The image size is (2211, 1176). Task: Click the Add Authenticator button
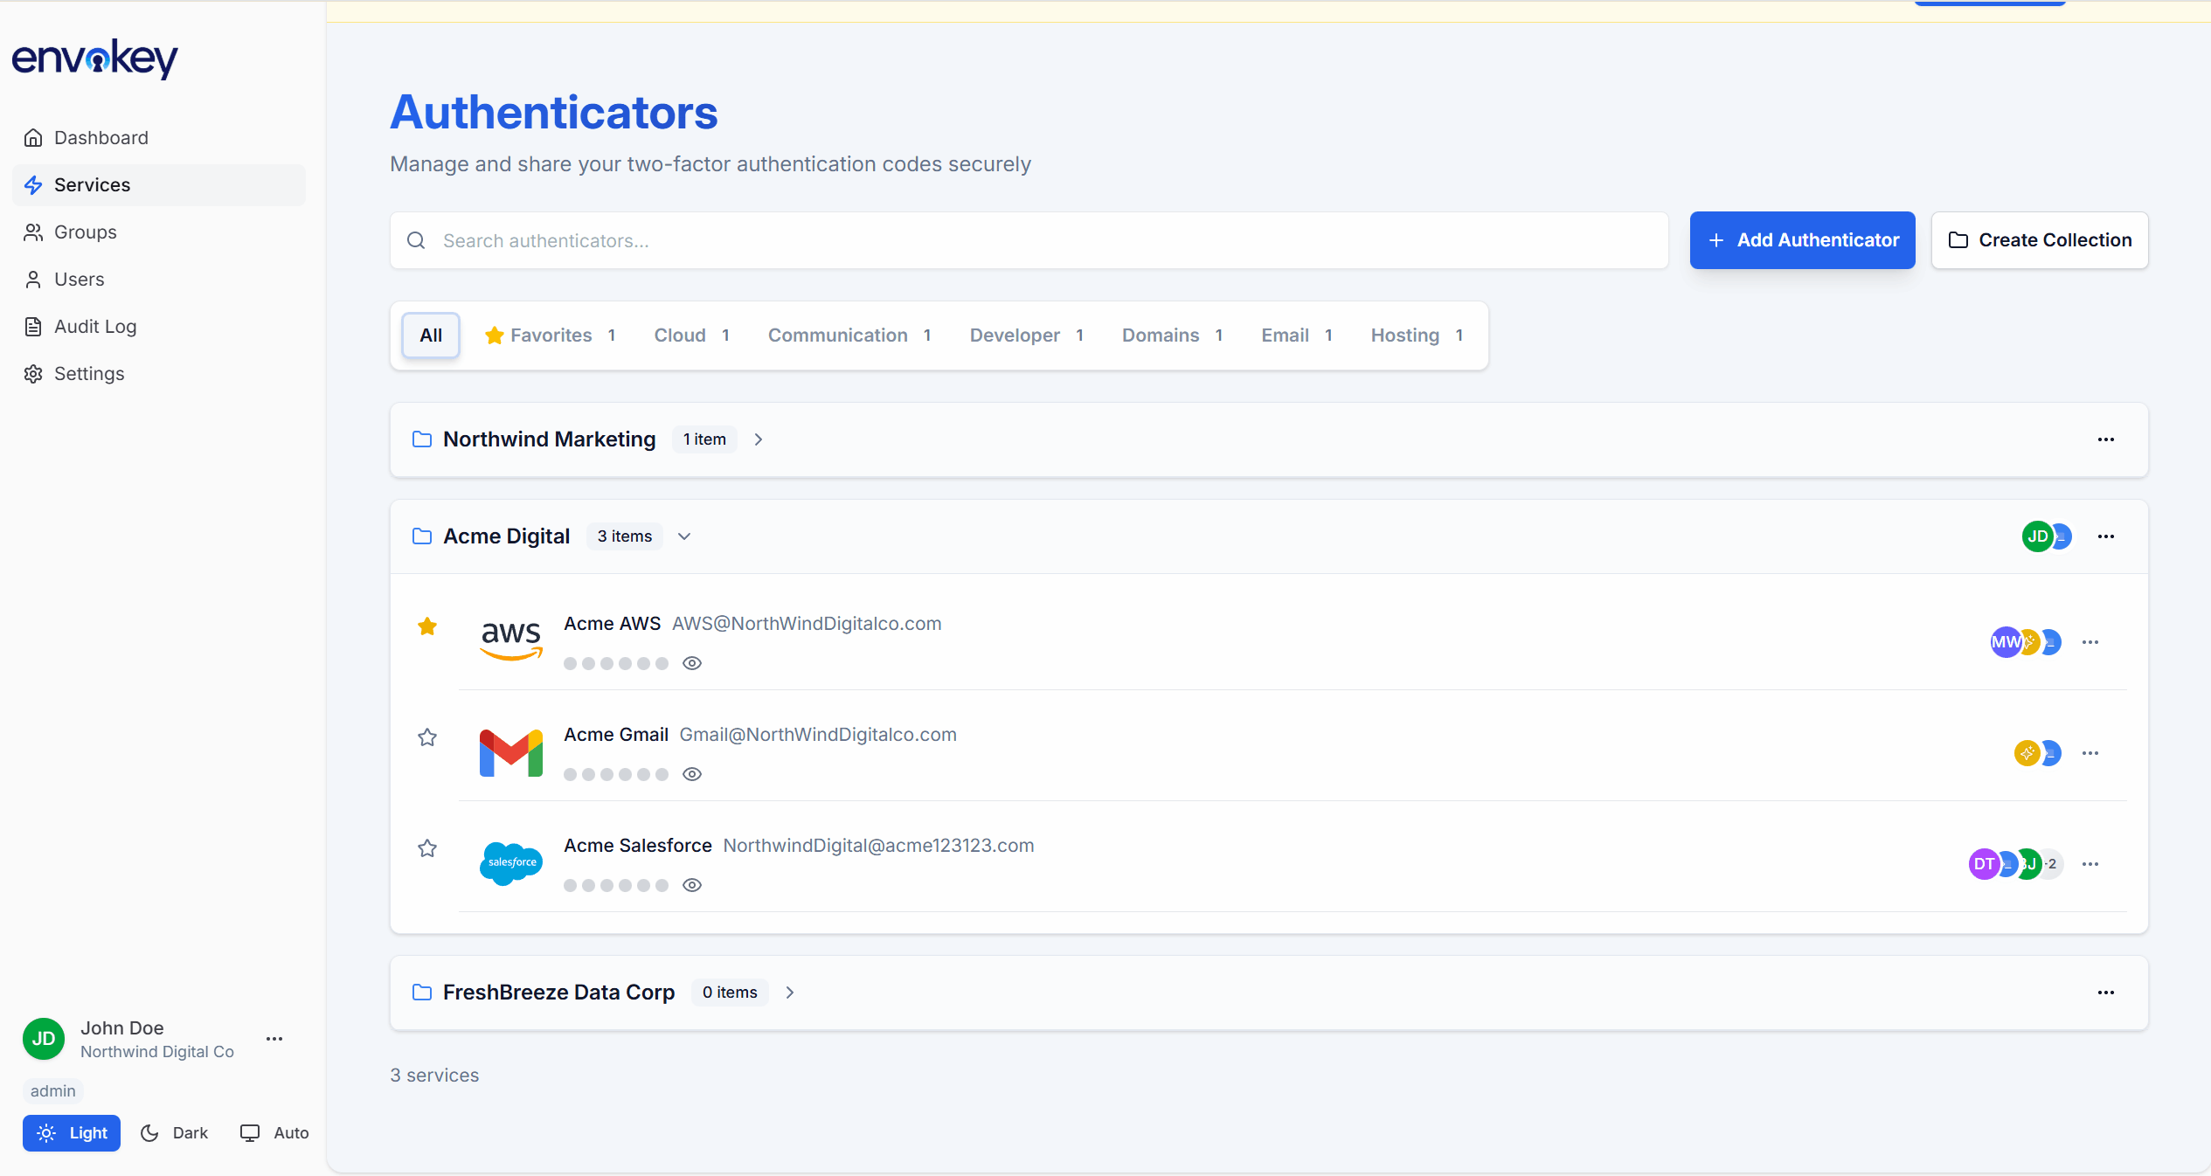click(x=1802, y=240)
